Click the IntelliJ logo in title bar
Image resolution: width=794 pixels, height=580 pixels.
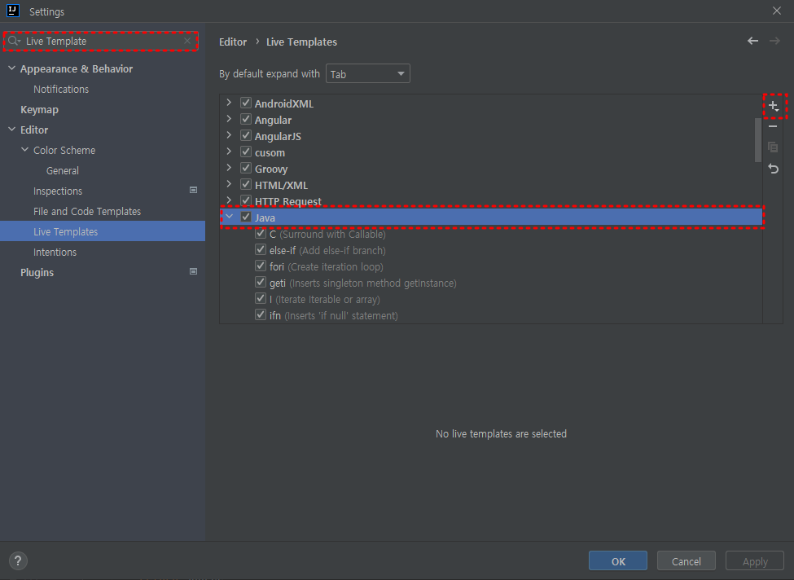13,11
